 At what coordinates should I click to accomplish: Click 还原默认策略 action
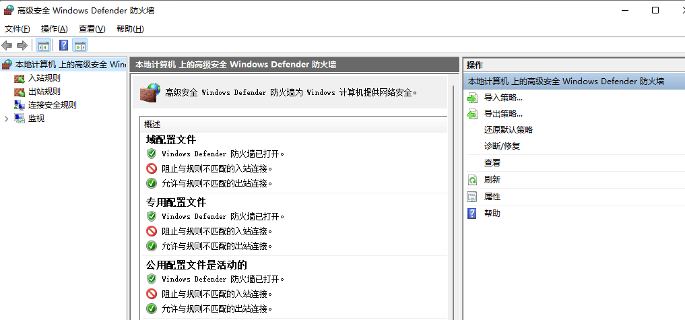[509, 130]
